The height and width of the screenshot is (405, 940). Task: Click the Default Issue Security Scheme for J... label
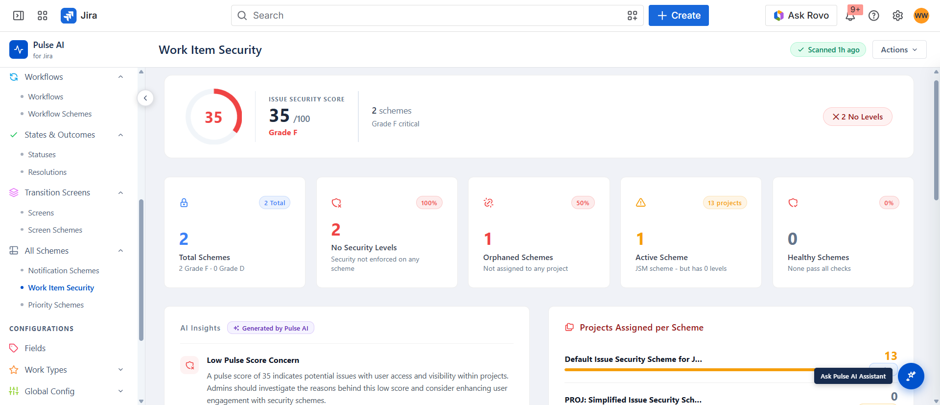coord(634,359)
